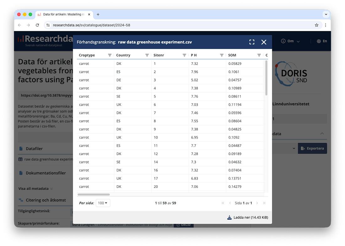Open the SOM column filter icon
Image resolution: width=345 pixels, height=246 pixels.
259,55
